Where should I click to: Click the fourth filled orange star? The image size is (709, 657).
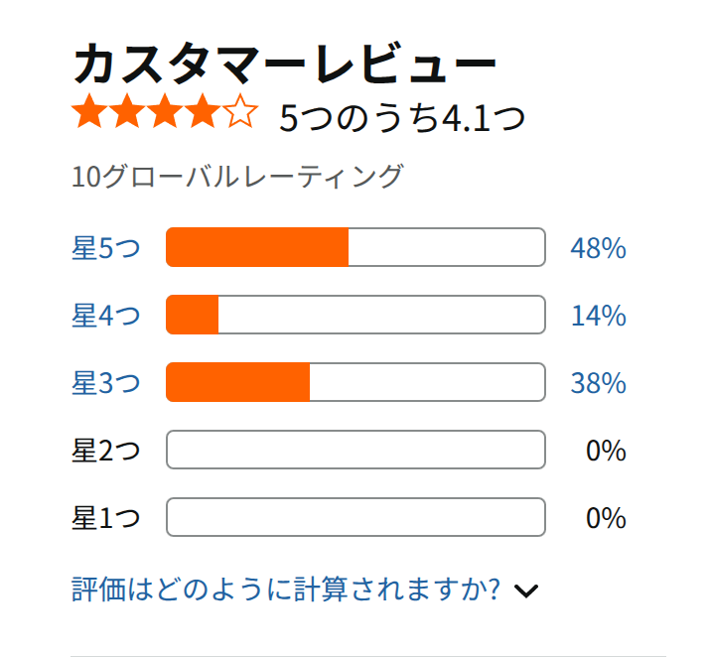pyautogui.click(x=203, y=111)
